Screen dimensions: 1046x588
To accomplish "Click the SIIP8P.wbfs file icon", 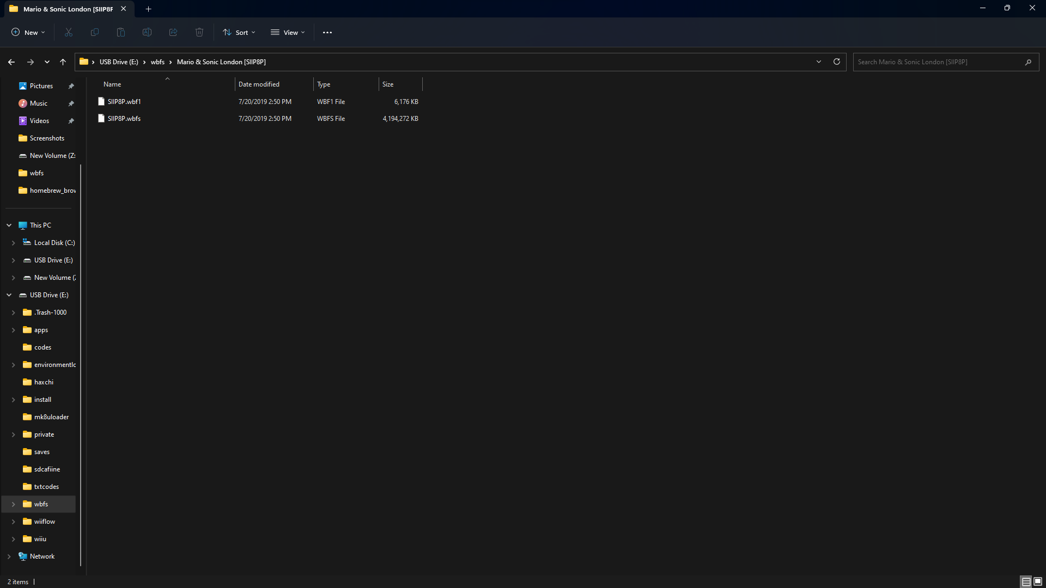I will 101,118.
